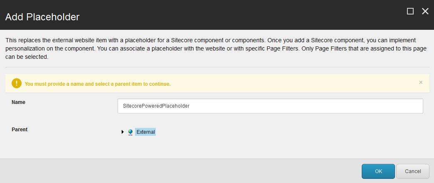Maximize the Add Placeholder dialog
This screenshot has width=434, height=183.
tap(410, 12)
